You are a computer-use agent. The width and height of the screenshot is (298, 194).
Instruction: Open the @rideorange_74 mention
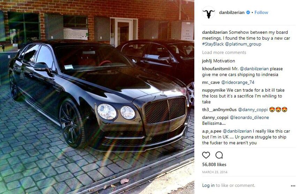coord(238,82)
